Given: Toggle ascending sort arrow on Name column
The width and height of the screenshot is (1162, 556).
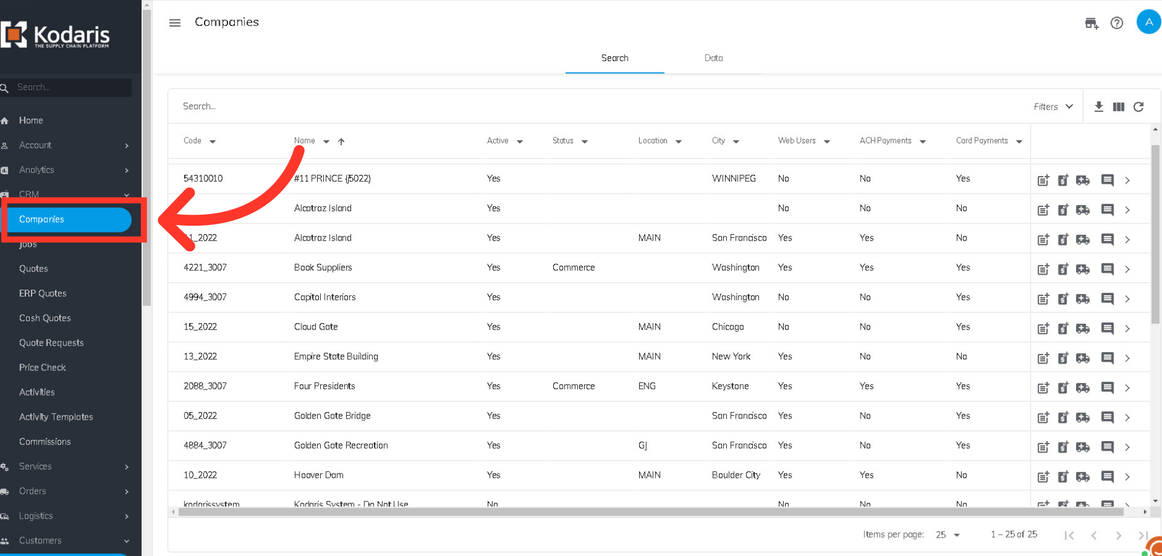Looking at the screenshot, I should [341, 142].
